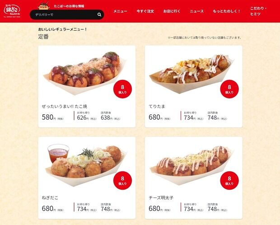Click the red 8個入り badge on チーズ明太子
The height and width of the screenshot is (225, 280).
pyautogui.click(x=229, y=180)
